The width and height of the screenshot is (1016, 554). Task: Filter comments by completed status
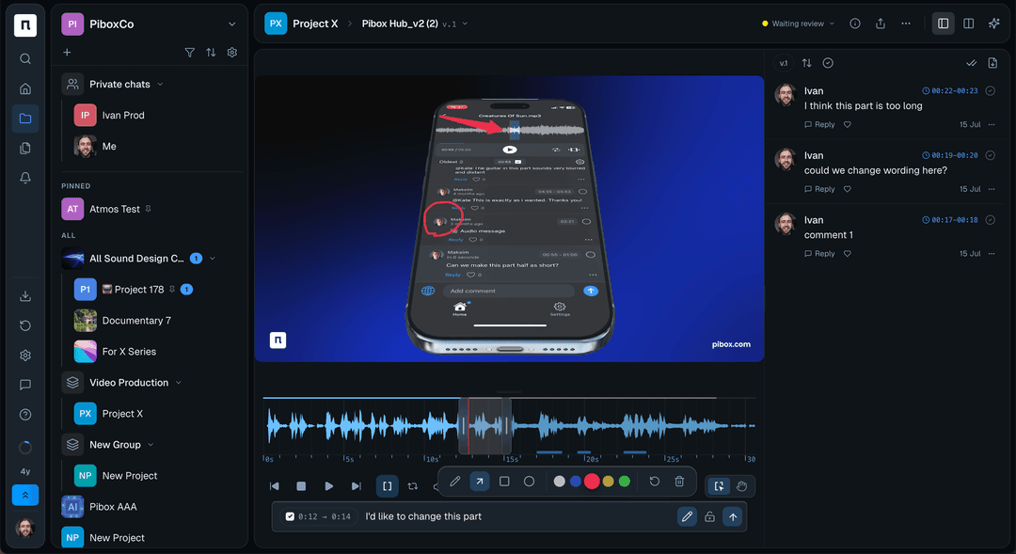[828, 63]
